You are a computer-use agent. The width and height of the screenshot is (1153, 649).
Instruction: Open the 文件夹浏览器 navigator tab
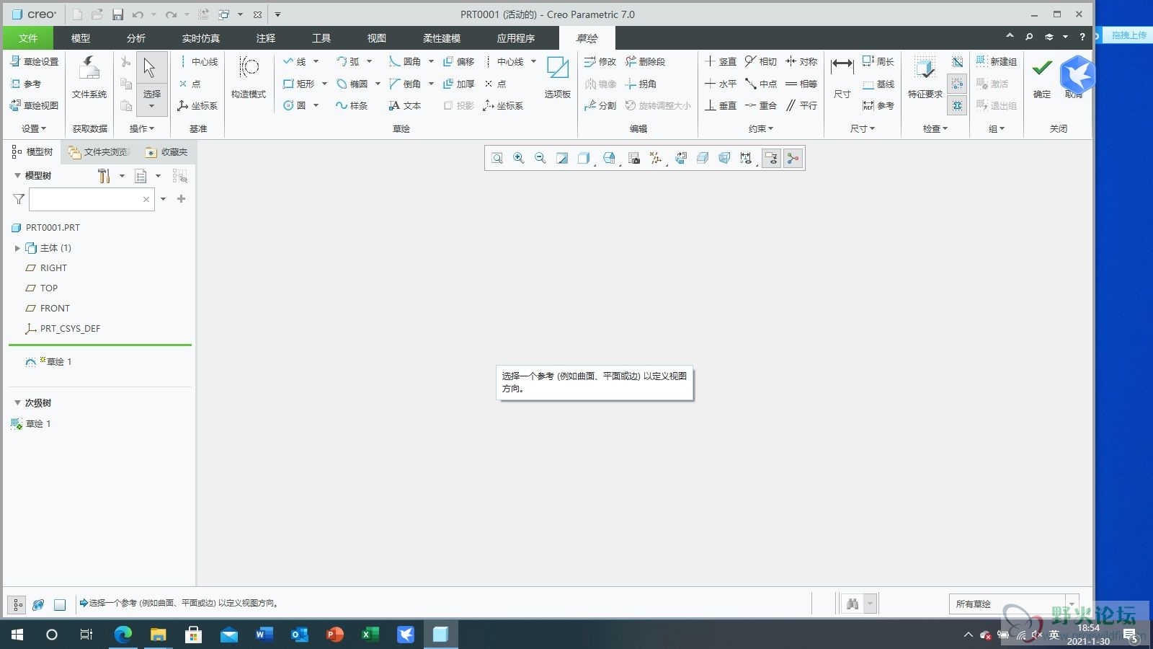(99, 152)
